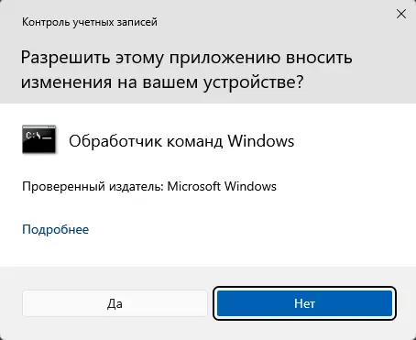The image size is (416, 340).
Task: Click the highlighted default Нет option
Action: (x=304, y=303)
